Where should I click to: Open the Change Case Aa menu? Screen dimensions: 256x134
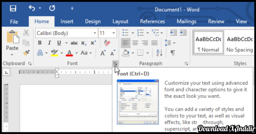[86, 53]
